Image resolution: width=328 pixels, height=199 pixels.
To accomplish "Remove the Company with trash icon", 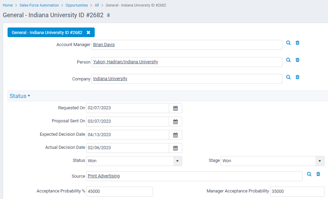I will pyautogui.click(x=297, y=77).
